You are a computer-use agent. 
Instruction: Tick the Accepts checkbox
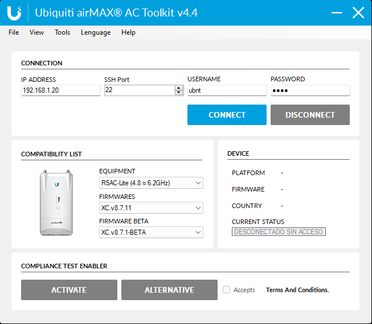(226, 290)
